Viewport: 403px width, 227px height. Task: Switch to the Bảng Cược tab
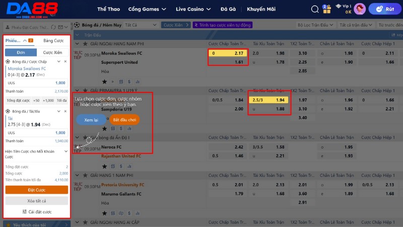[53, 41]
